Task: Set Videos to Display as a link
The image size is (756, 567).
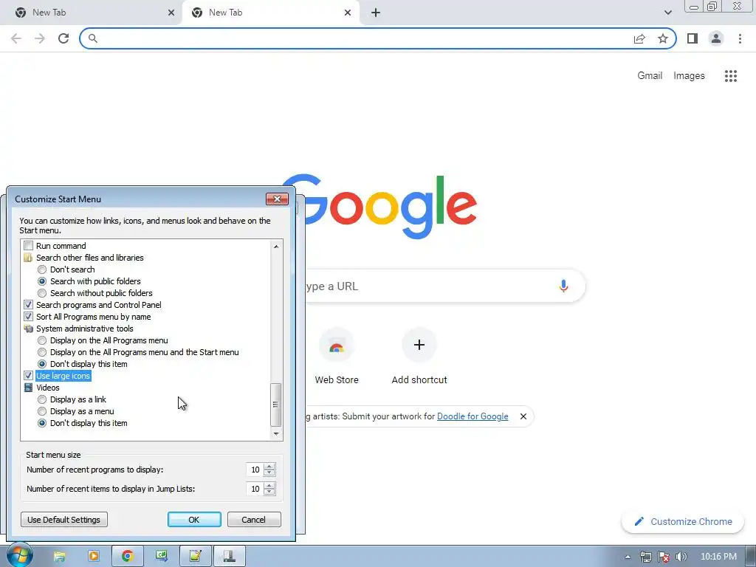Action: point(42,399)
